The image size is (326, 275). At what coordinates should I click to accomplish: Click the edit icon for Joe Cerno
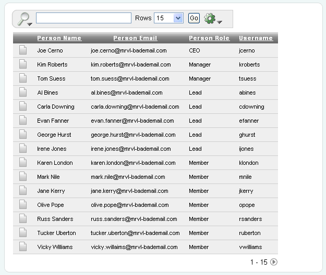(x=23, y=50)
